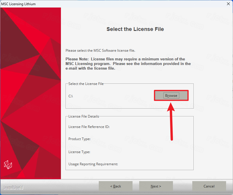This screenshot has height=195, width=233.
Task: Click the bold Select the License File heading
Action: tap(135, 29)
